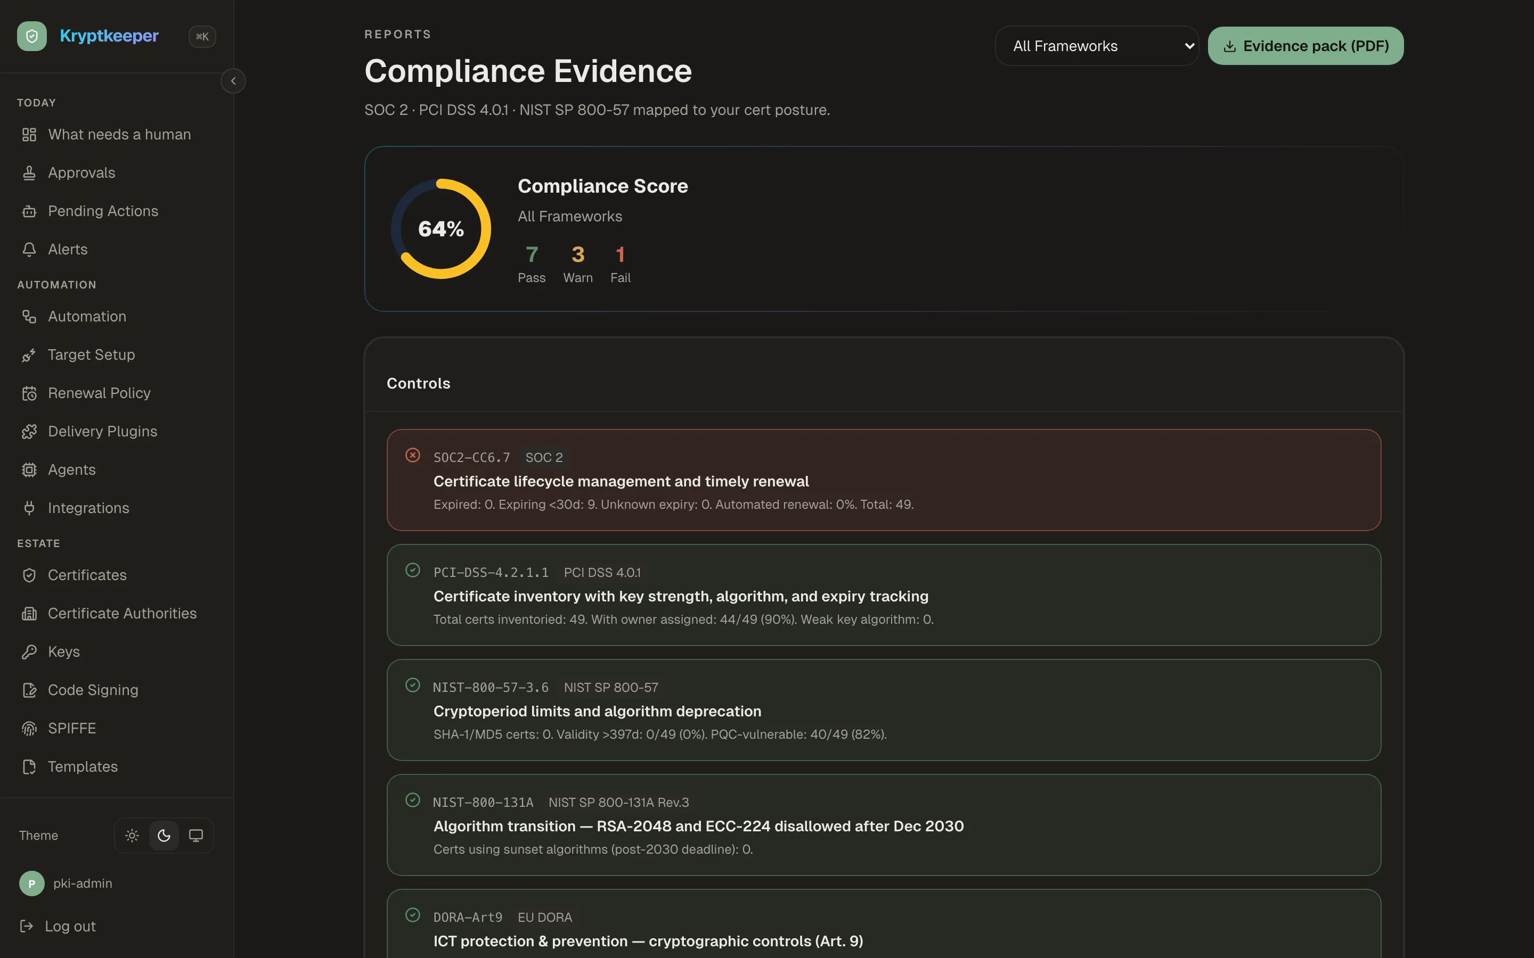Click the stamp icon beside Approvals
This screenshot has width=1534, height=958.
click(29, 173)
